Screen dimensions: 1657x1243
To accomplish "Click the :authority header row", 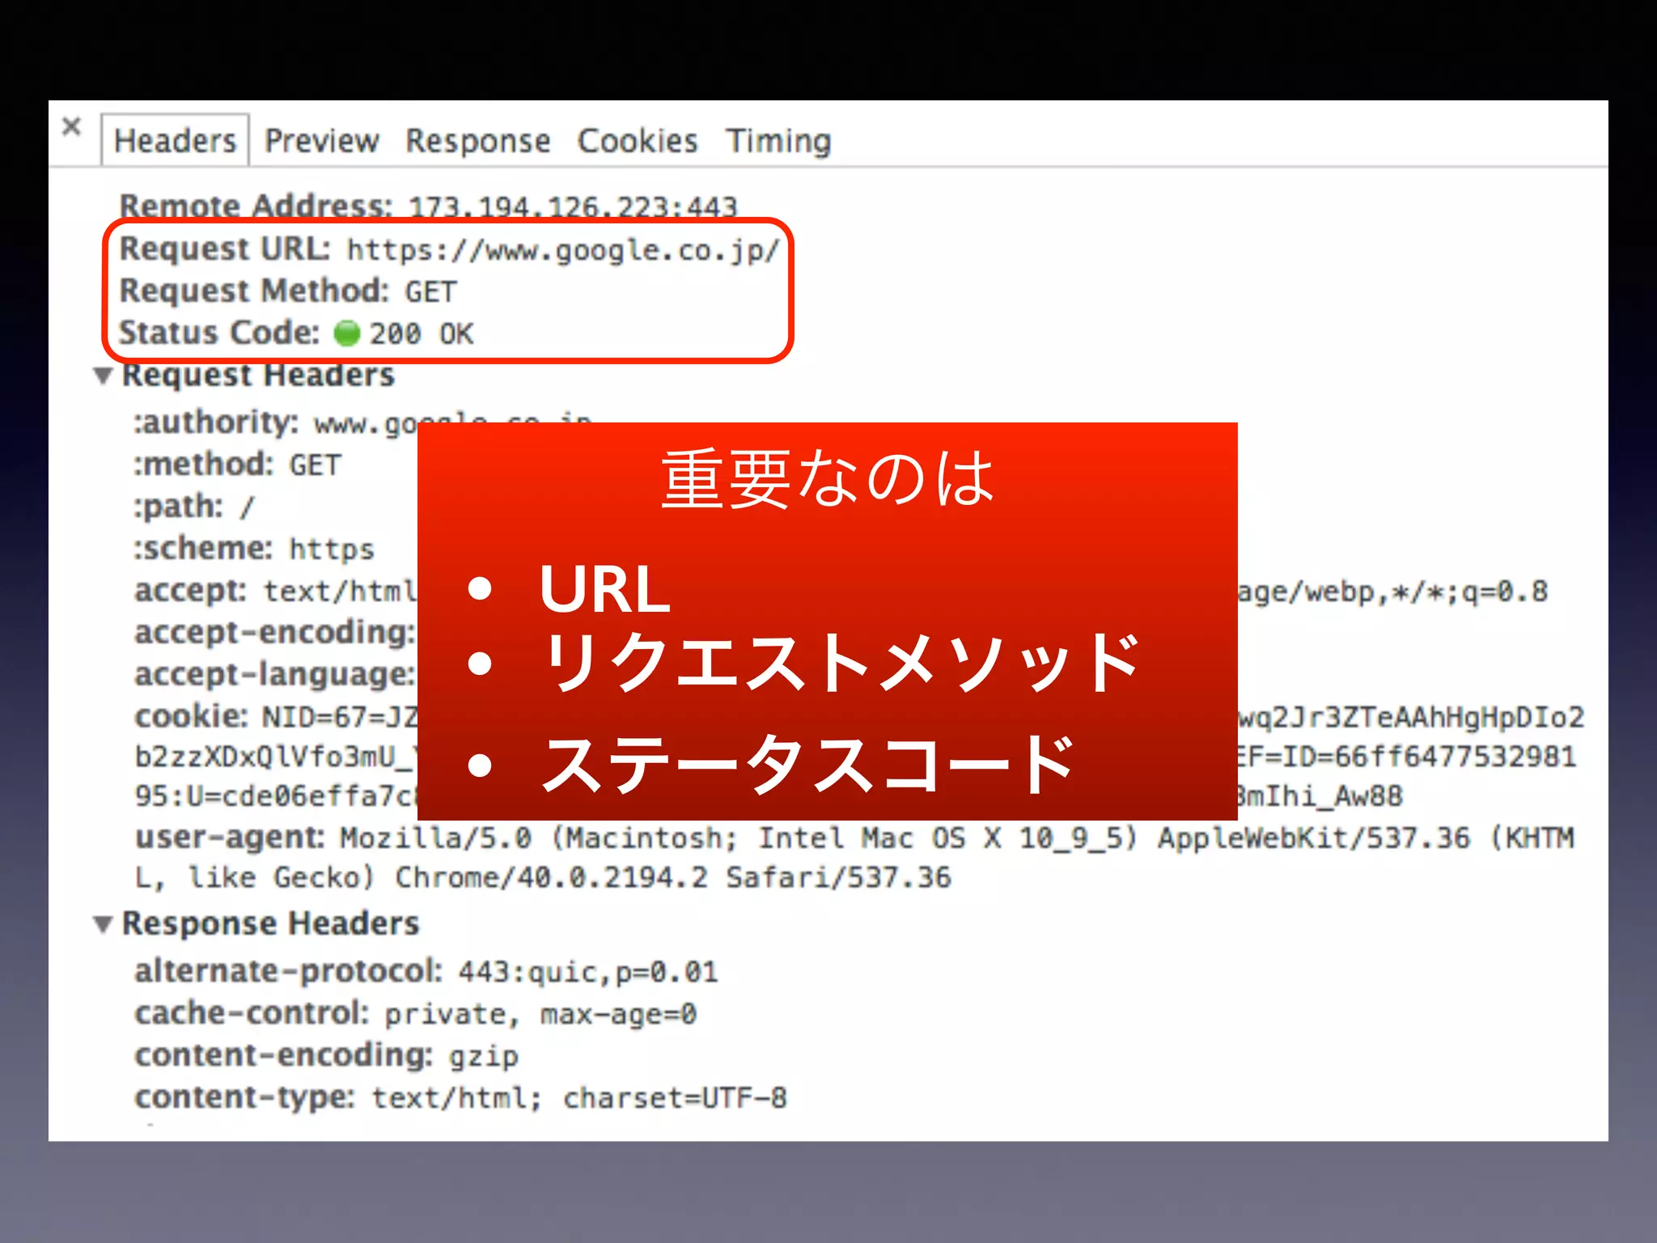I will coord(362,422).
